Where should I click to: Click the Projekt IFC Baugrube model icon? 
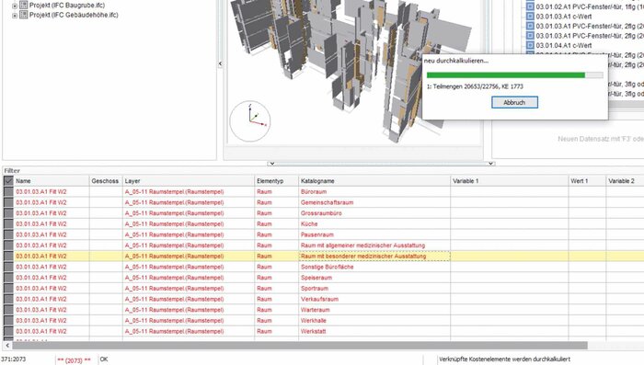click(23, 5)
